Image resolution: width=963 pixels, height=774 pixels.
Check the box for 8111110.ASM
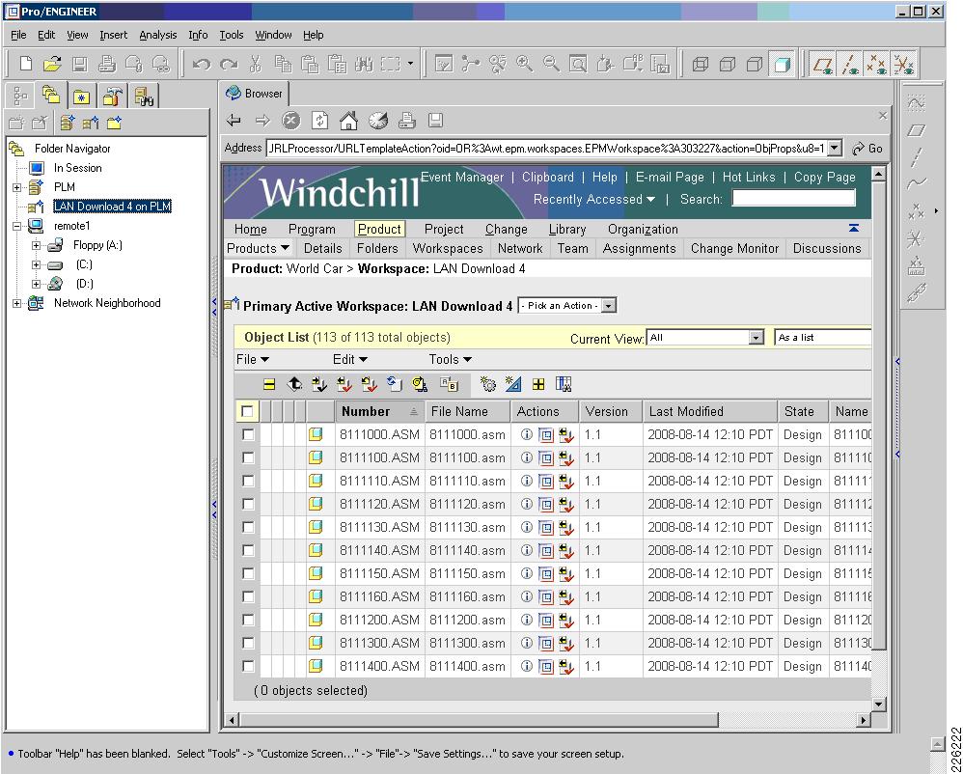tap(248, 481)
